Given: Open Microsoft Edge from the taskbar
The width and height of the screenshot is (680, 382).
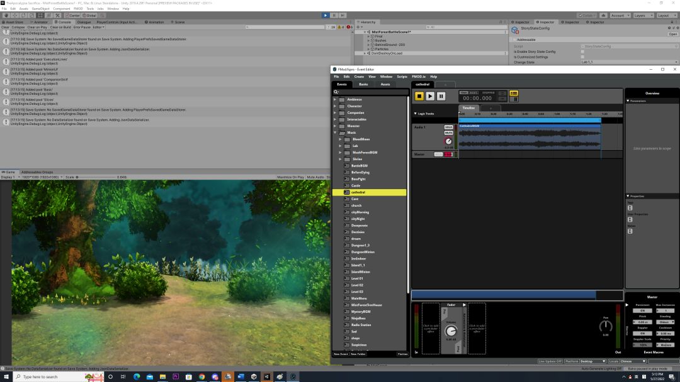Looking at the screenshot, I should (x=137, y=377).
